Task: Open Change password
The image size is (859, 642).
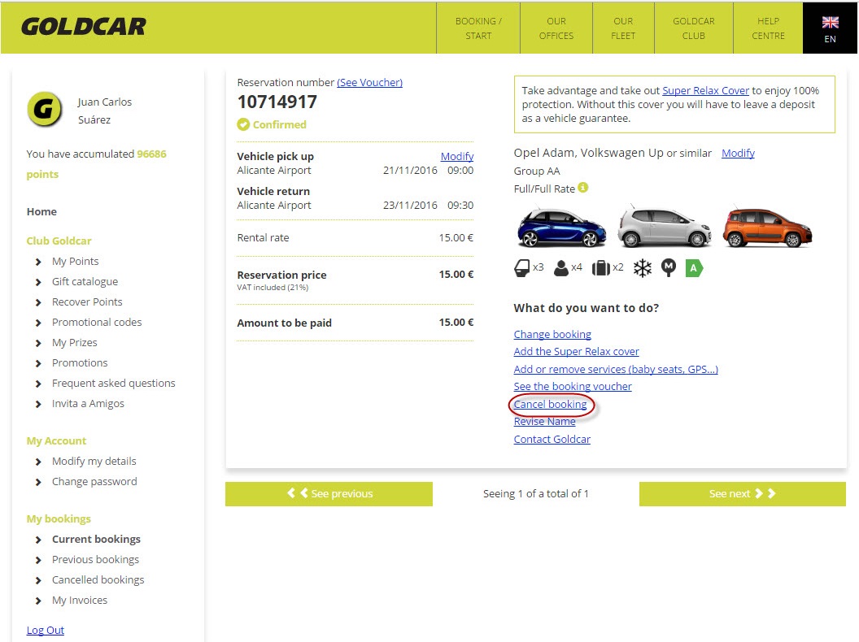Action: coord(94,481)
